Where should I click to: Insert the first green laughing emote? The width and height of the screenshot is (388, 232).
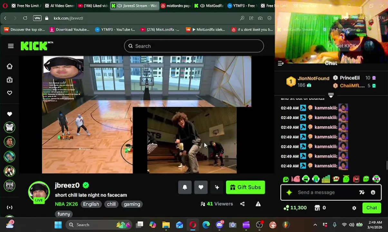(x=286, y=179)
